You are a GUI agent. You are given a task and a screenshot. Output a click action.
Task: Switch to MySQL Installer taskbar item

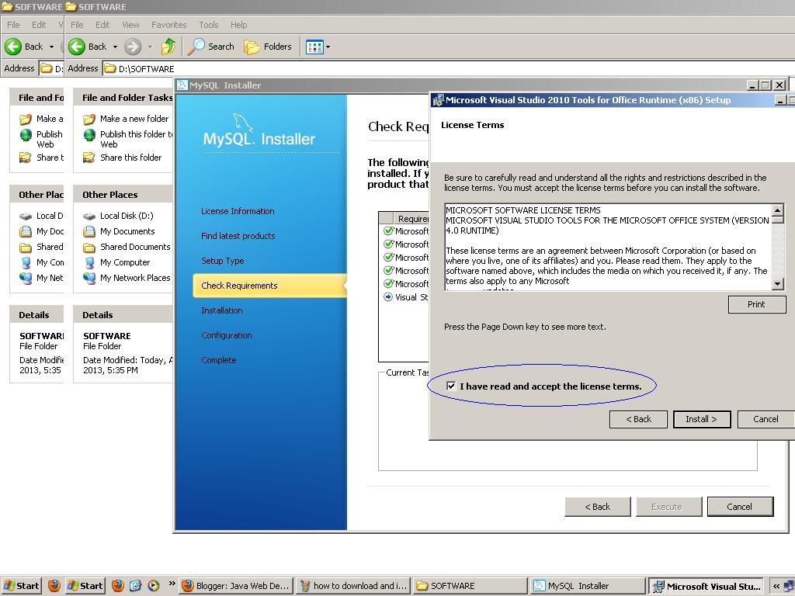(587, 586)
